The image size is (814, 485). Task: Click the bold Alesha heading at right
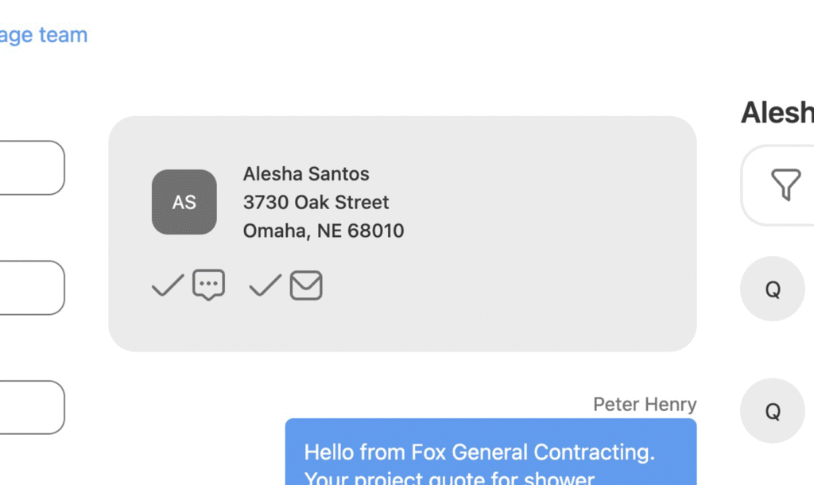click(777, 113)
